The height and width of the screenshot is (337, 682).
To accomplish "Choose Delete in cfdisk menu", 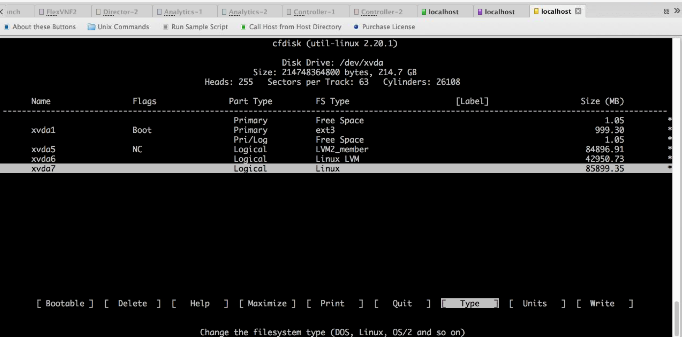I will click(132, 303).
